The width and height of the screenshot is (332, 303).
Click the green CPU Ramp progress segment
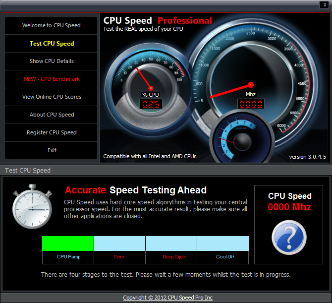pos(68,243)
